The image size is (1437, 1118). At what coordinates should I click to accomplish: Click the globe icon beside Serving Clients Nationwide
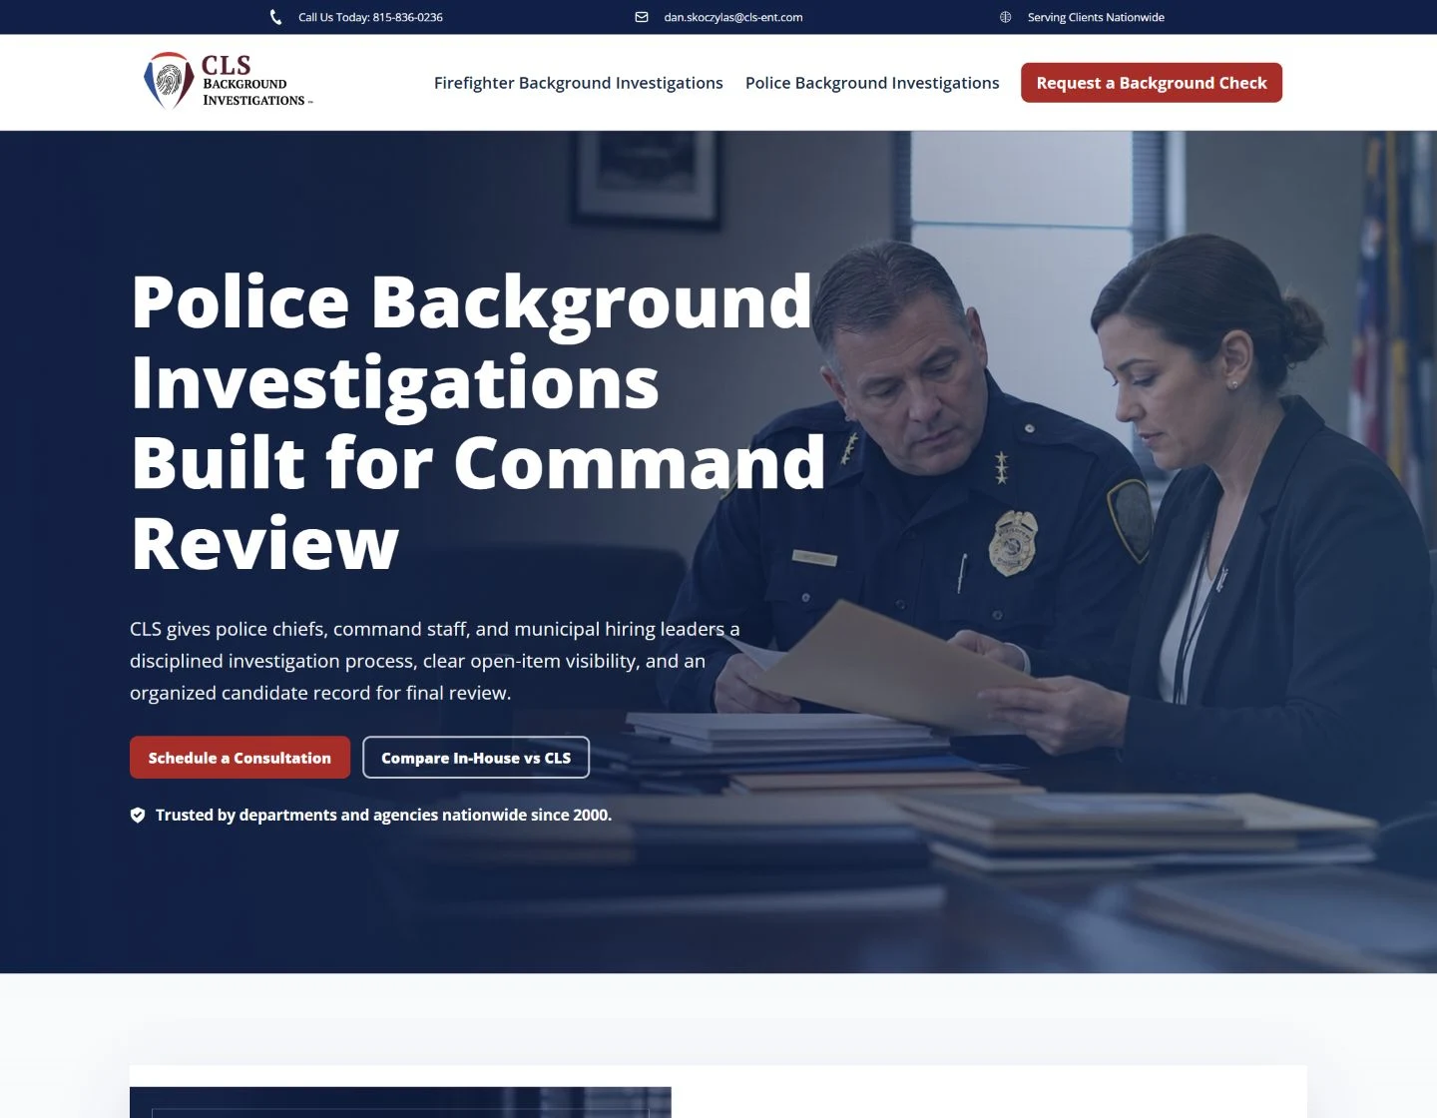(x=1006, y=17)
